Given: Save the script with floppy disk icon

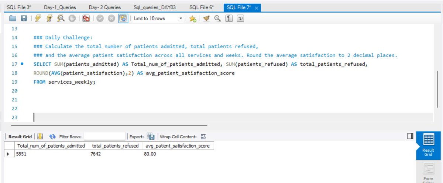Looking at the screenshot, I should coord(24,18).
